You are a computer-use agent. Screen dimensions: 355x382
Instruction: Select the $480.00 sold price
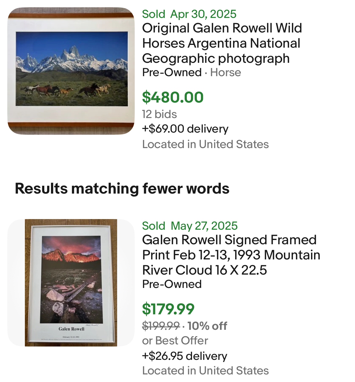[x=173, y=97]
